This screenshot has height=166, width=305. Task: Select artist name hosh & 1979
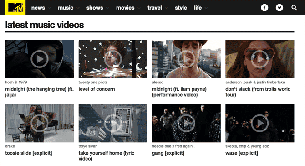[x=16, y=82]
